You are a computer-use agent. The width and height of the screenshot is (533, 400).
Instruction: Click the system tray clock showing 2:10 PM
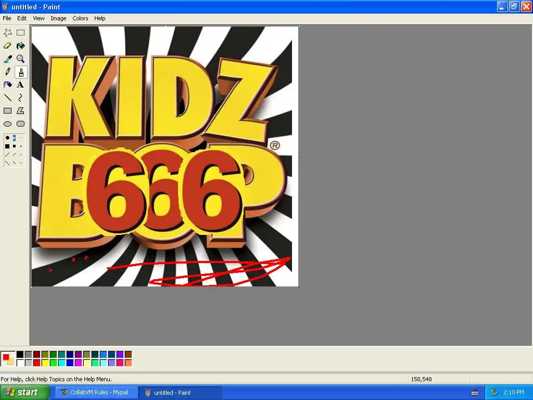pos(514,393)
